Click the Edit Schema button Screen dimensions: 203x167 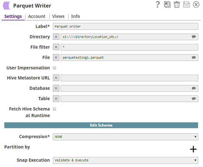(101, 125)
